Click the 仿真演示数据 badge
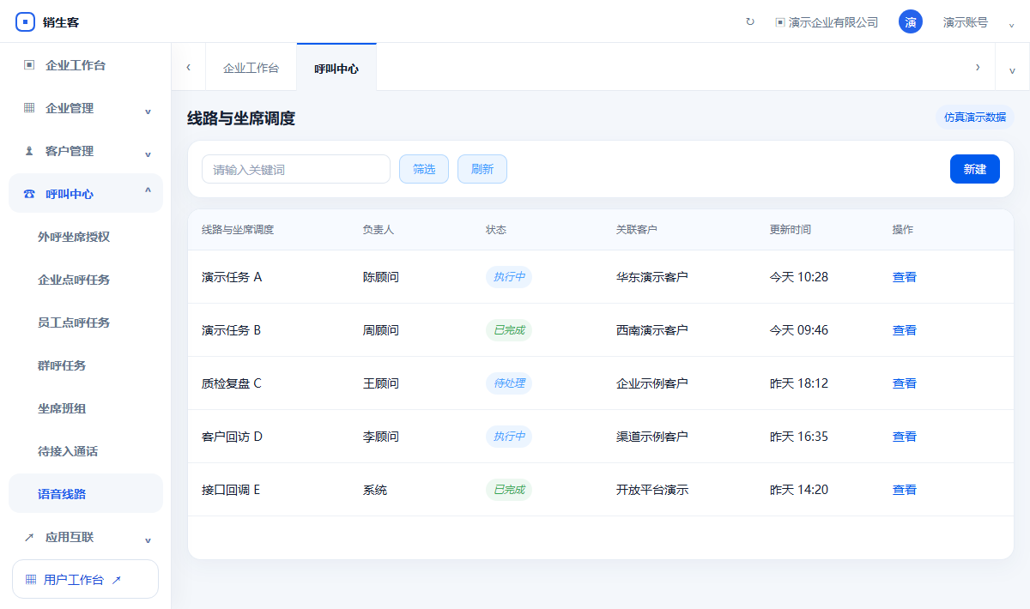The width and height of the screenshot is (1030, 609). [975, 118]
